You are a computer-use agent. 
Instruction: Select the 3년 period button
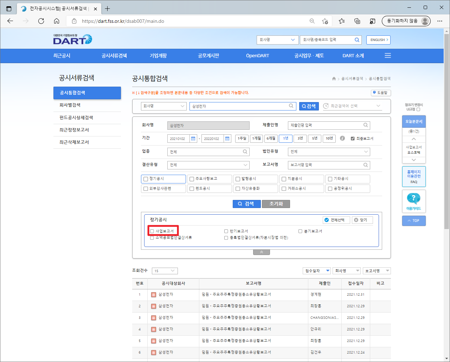(300, 139)
